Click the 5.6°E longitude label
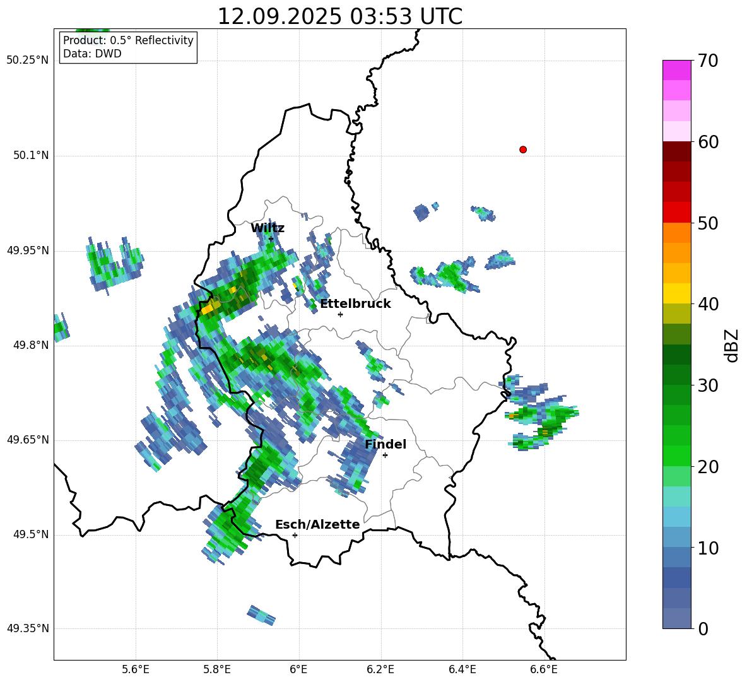Viewport: 747px width, 682px height. [x=136, y=670]
